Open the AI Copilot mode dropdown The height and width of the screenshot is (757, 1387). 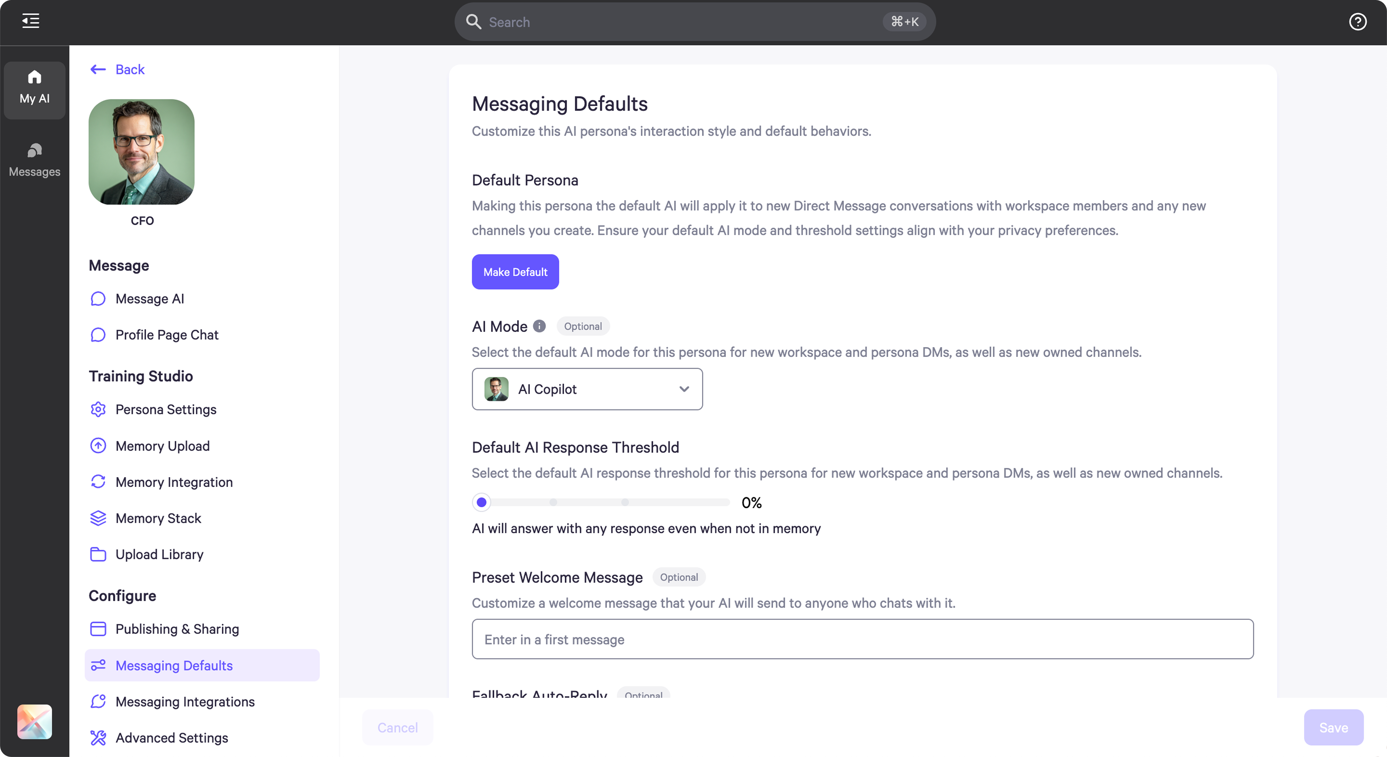(587, 389)
